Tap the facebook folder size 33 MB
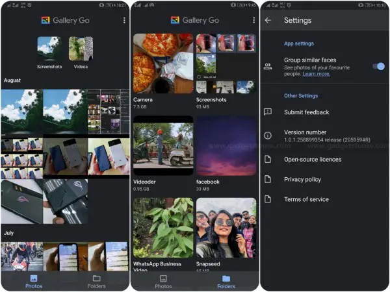Screen dimensions: 390x292 pos(202,189)
